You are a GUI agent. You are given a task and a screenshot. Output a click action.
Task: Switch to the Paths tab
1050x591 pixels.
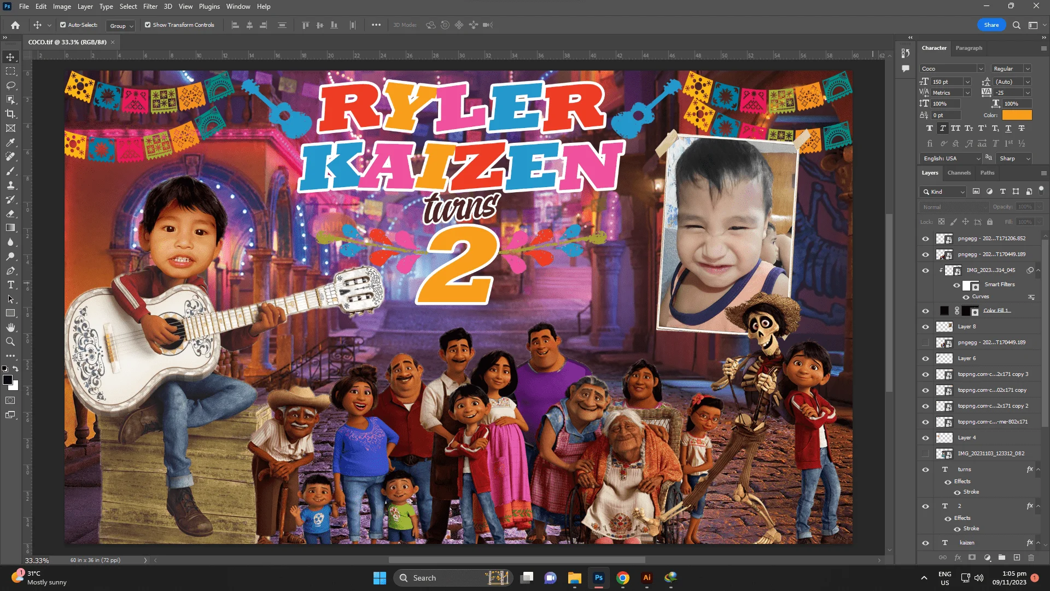(x=988, y=173)
